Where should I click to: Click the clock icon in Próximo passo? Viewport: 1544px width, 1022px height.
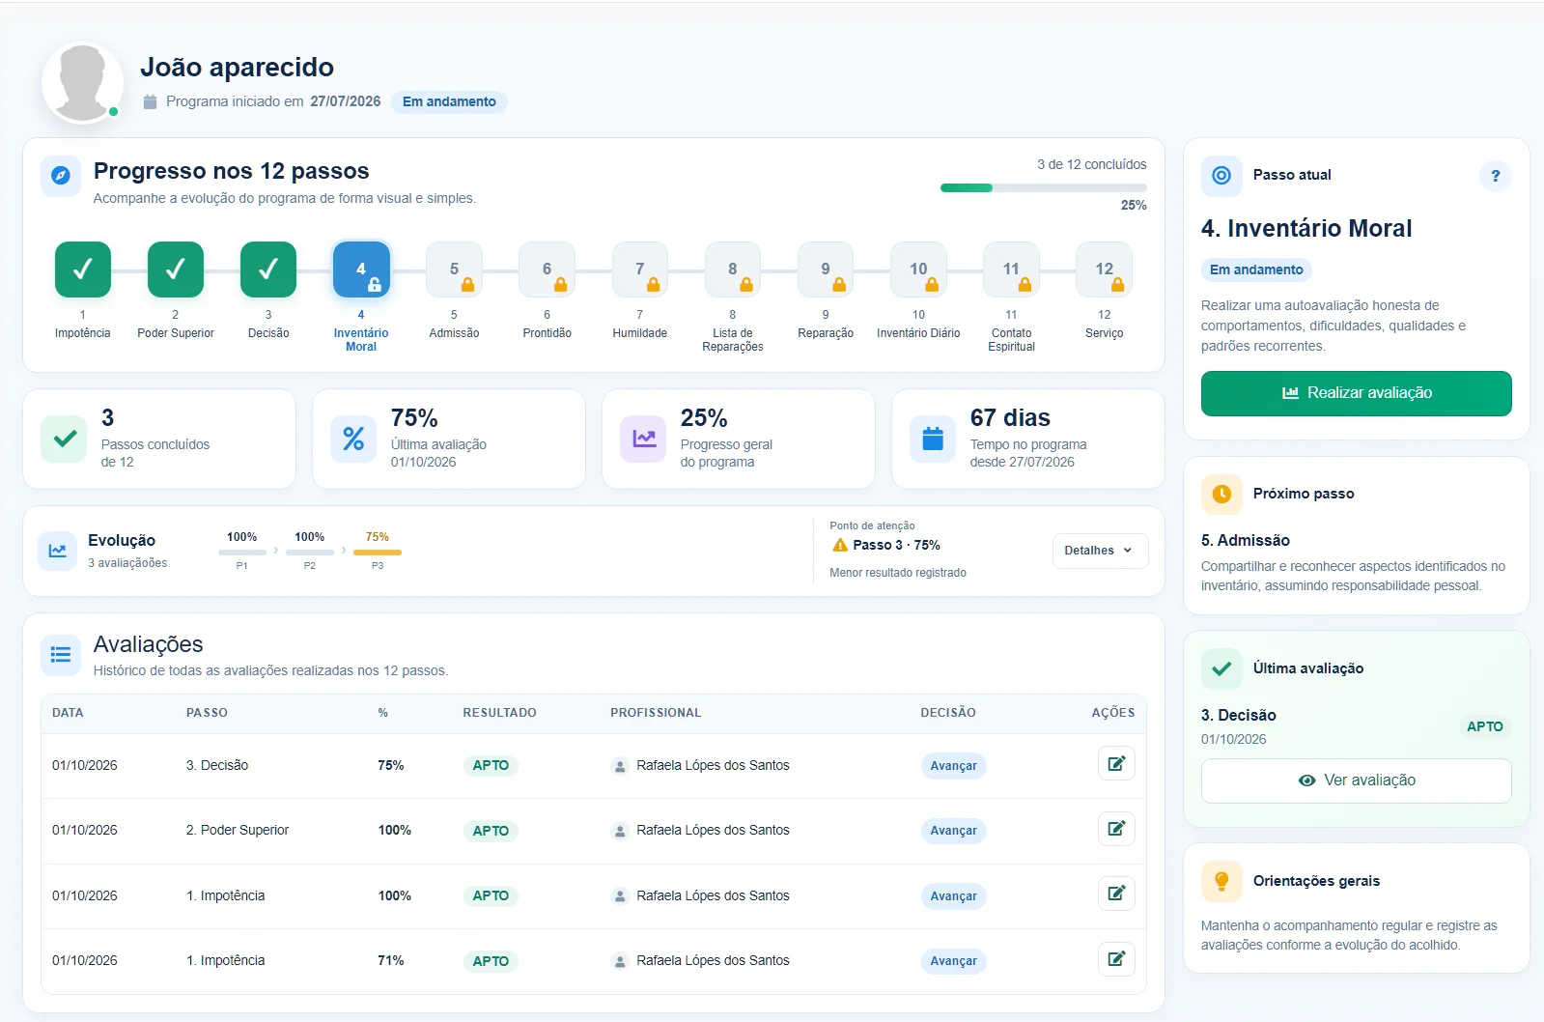[x=1221, y=494]
